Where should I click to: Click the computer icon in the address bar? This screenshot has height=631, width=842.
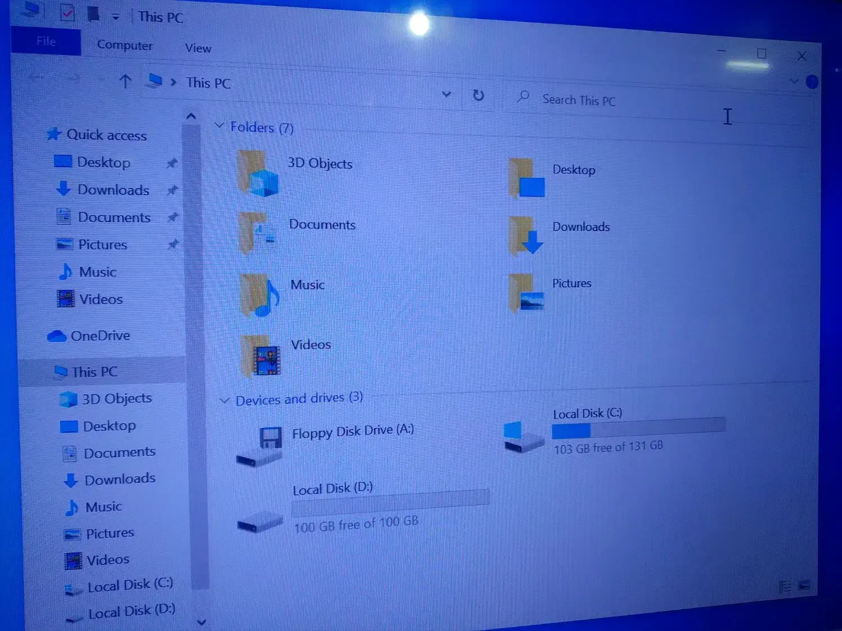[154, 81]
